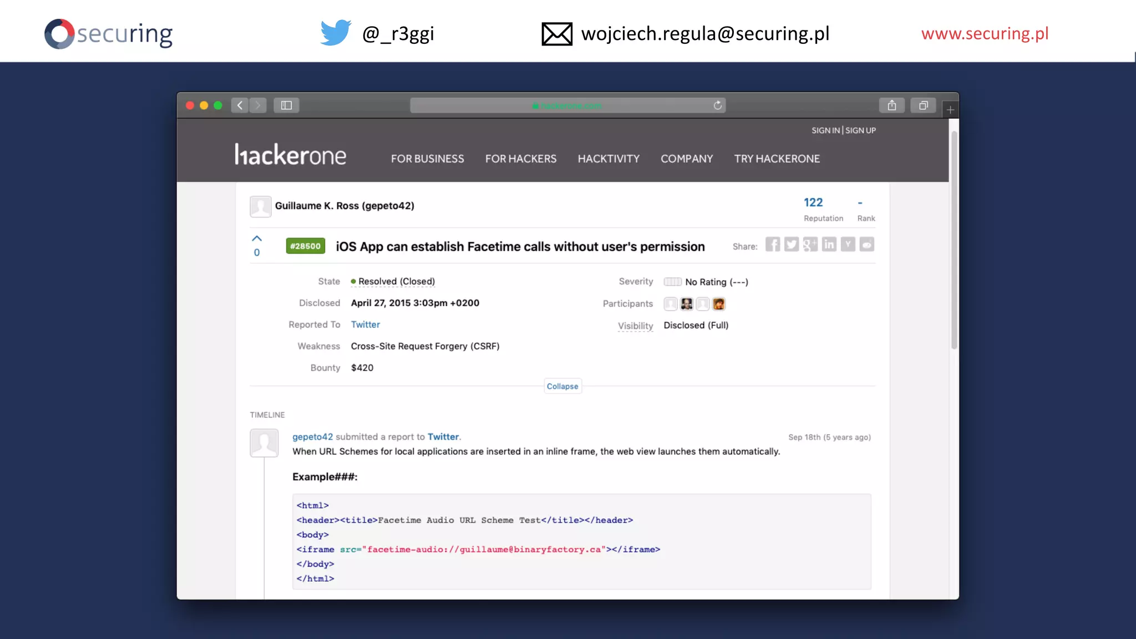
Task: Click the April 27, 2015 disclosed date
Action: [415, 303]
